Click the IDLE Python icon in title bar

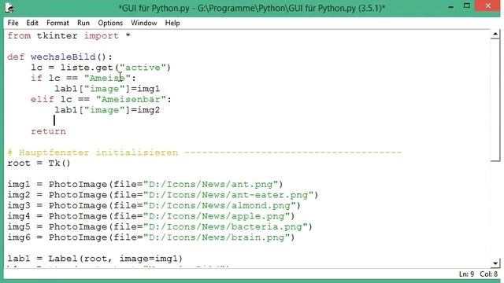(x=9, y=8)
